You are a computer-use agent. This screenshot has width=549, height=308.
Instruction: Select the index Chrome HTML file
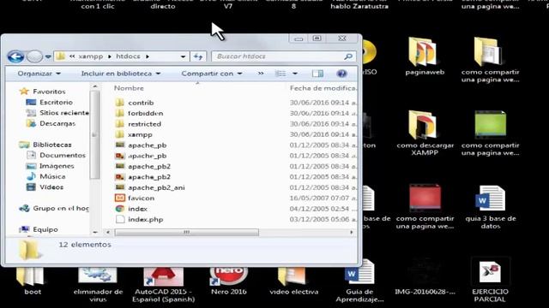137,209
